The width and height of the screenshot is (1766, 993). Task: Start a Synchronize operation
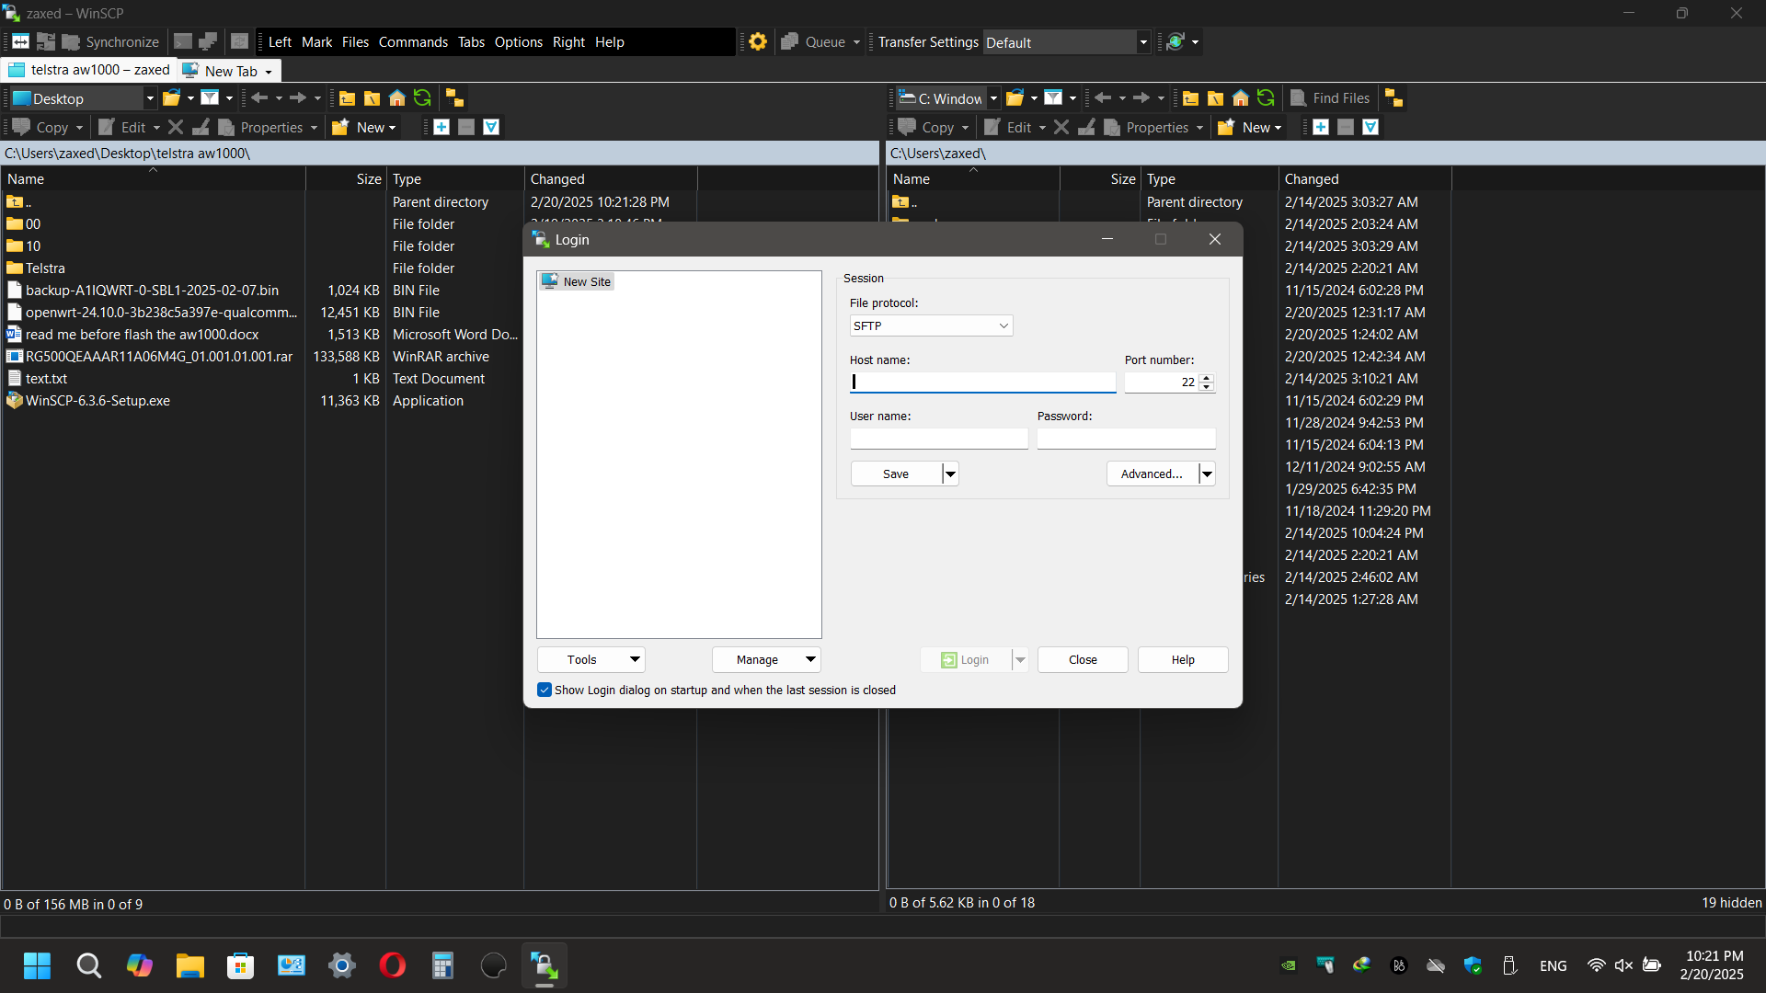[x=120, y=41]
